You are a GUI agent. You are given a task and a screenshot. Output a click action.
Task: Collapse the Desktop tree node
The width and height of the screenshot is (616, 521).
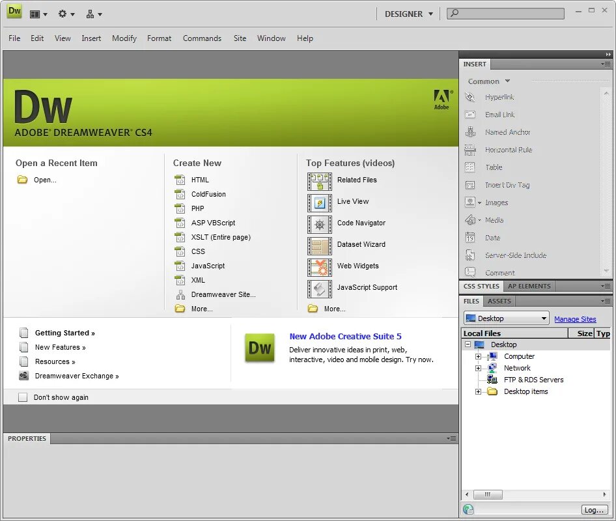(468, 345)
